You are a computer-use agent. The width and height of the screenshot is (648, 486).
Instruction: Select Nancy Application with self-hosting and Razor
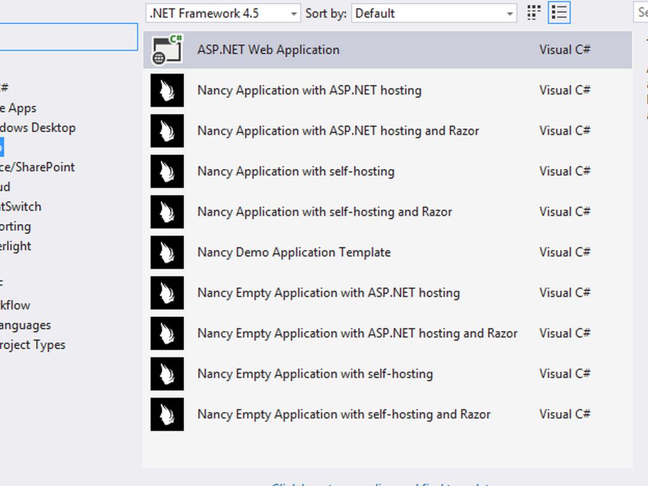point(325,211)
